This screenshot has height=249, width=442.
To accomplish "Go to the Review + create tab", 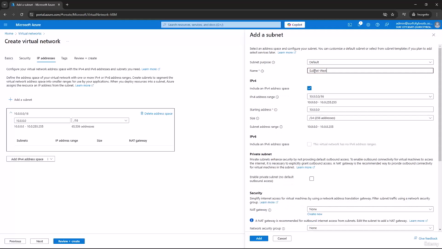I will click(x=86, y=58).
